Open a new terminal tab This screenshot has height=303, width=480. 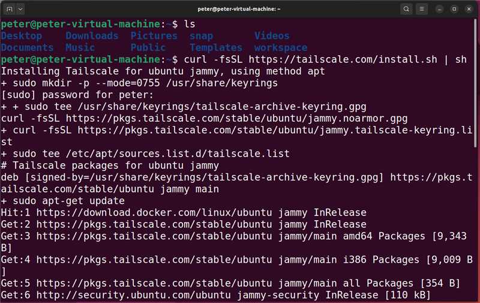(x=9, y=9)
